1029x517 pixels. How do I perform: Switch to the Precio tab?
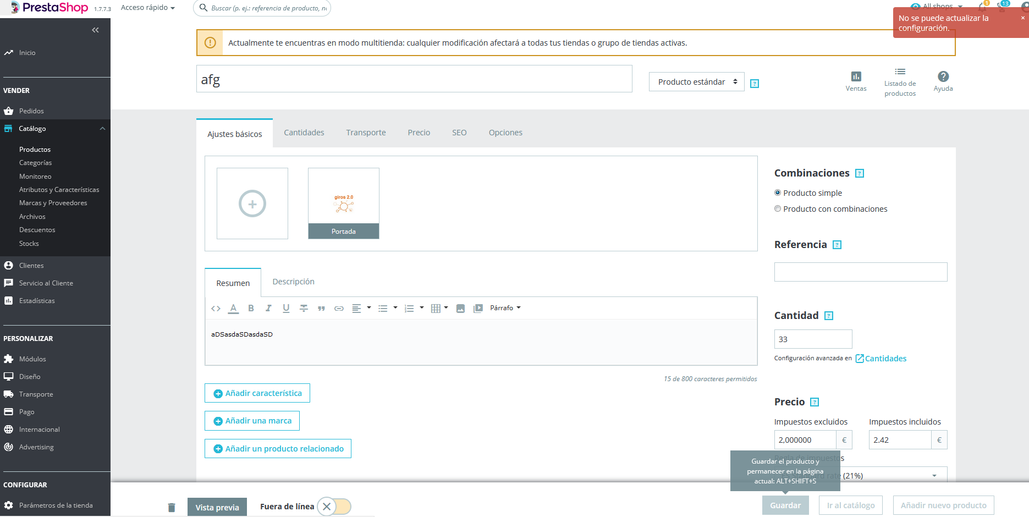pyautogui.click(x=419, y=133)
